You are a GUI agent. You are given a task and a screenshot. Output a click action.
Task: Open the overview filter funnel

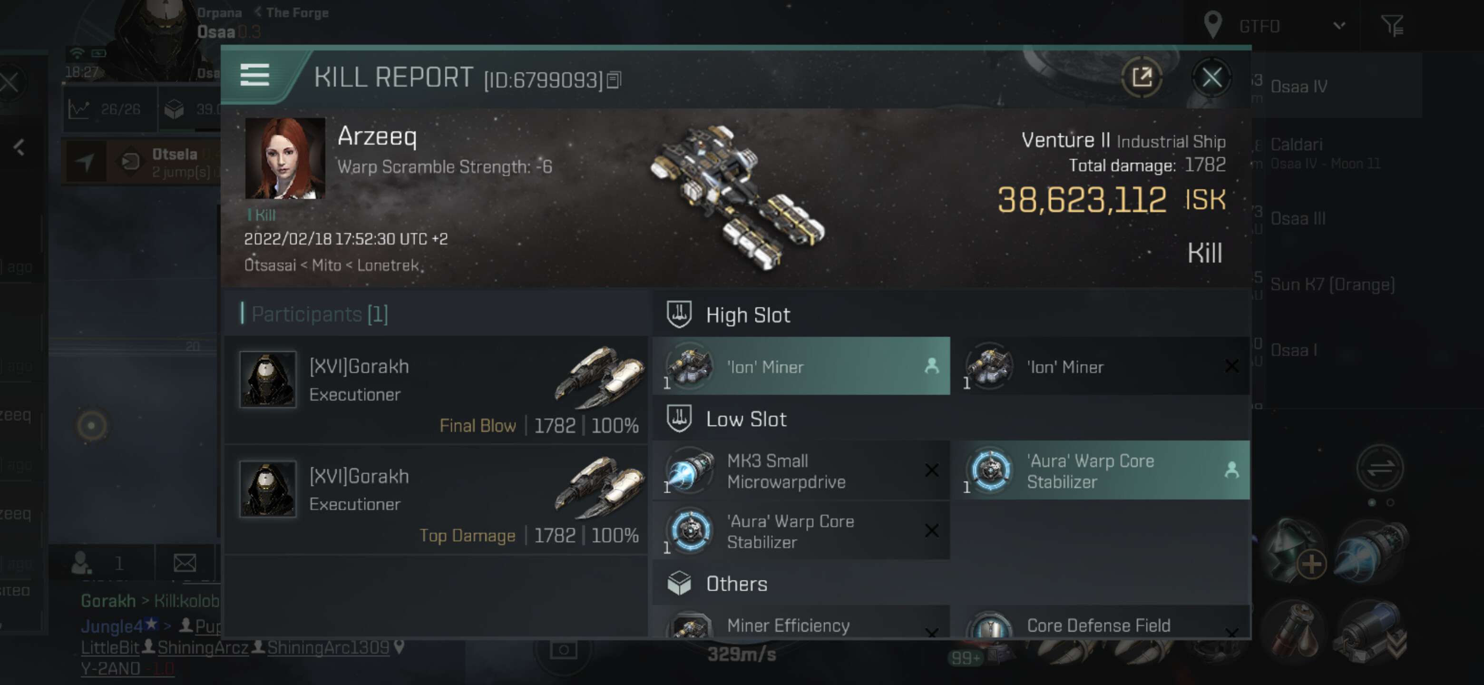(1392, 26)
